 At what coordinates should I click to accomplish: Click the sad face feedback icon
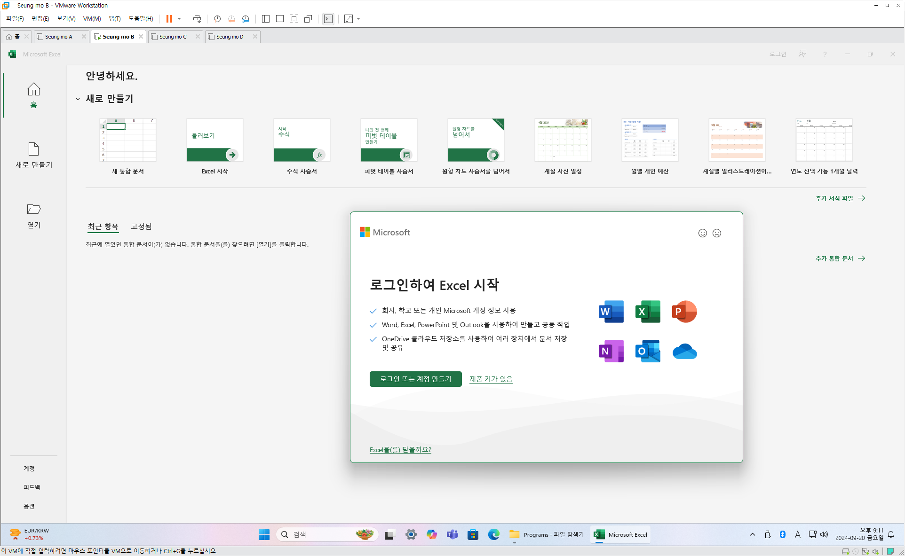[717, 233]
